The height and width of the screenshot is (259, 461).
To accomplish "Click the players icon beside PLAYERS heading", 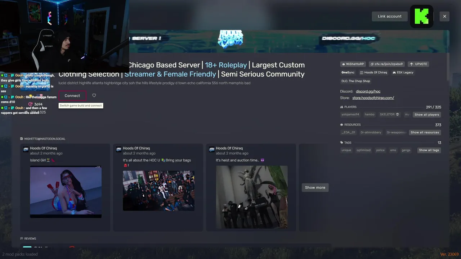I will click(342, 107).
